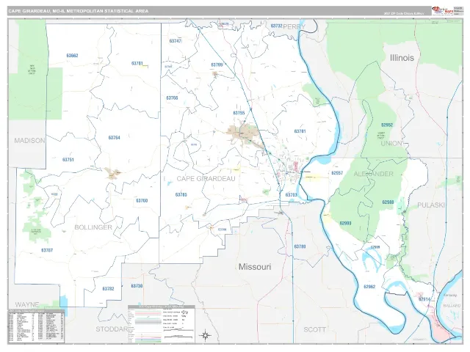Click the small Kentucky label near Ballard
The width and height of the screenshot is (470, 352).
click(x=450, y=295)
